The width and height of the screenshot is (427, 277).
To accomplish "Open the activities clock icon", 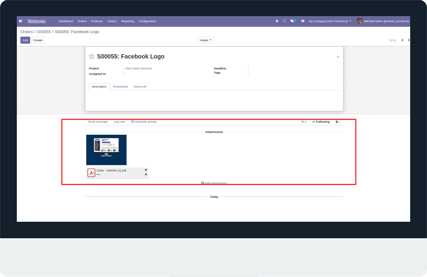I will (284, 21).
